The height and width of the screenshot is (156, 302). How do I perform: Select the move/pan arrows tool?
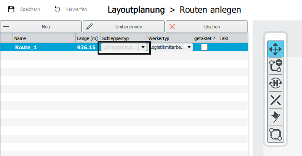[276, 49]
